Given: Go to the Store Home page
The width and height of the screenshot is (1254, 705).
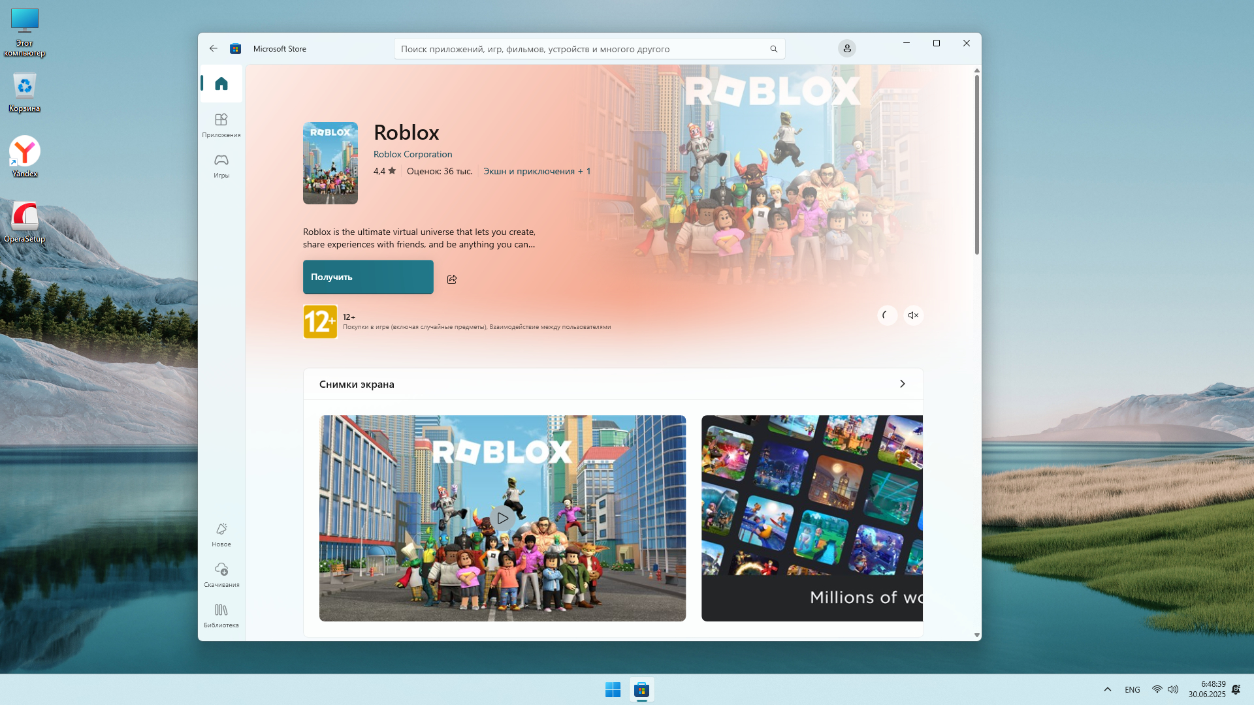Looking at the screenshot, I should tap(221, 84).
